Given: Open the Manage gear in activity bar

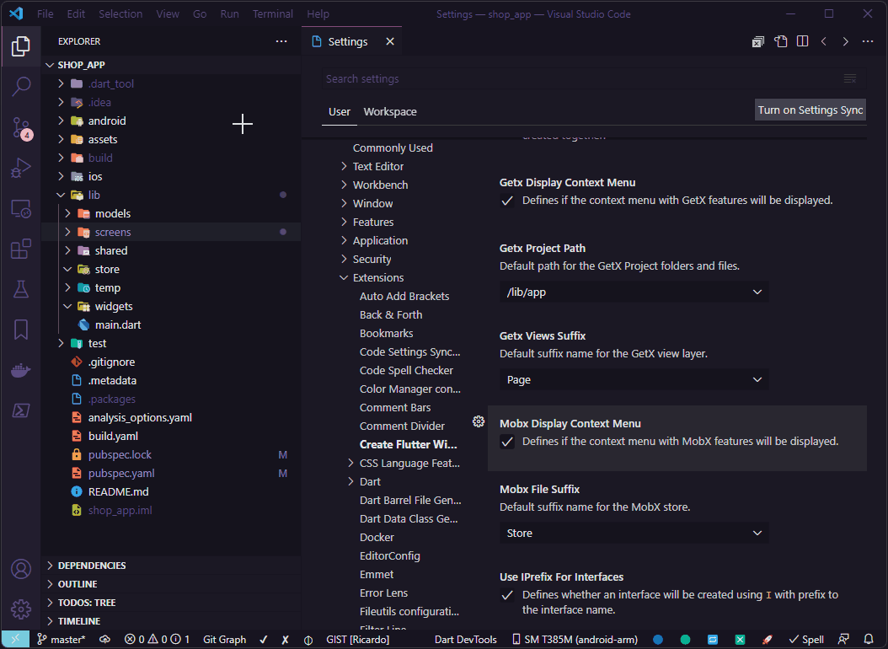Looking at the screenshot, I should [x=21, y=609].
